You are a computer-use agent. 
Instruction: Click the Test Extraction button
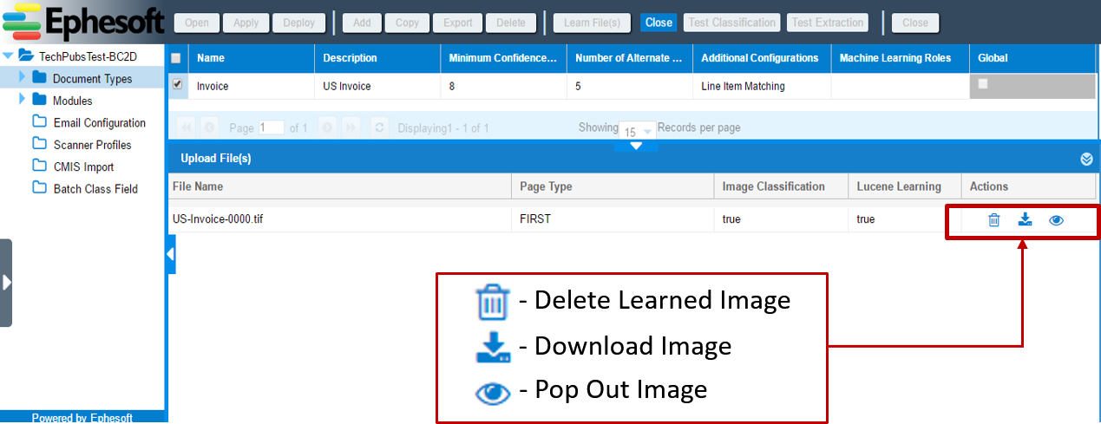coord(828,23)
